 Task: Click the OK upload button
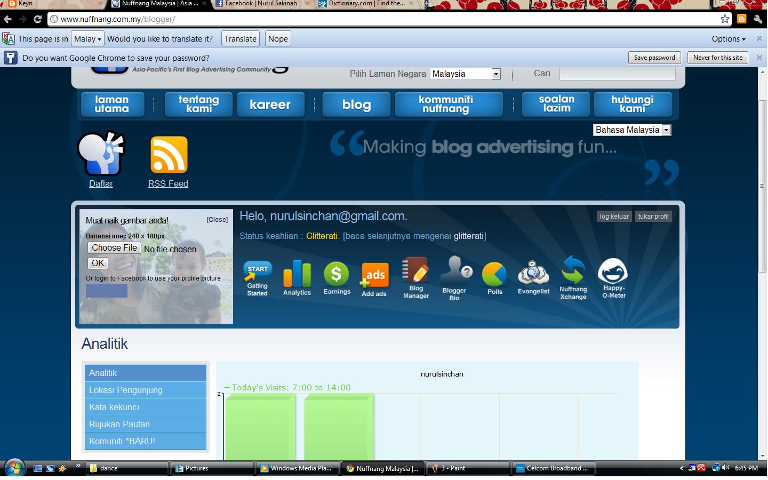coord(98,263)
